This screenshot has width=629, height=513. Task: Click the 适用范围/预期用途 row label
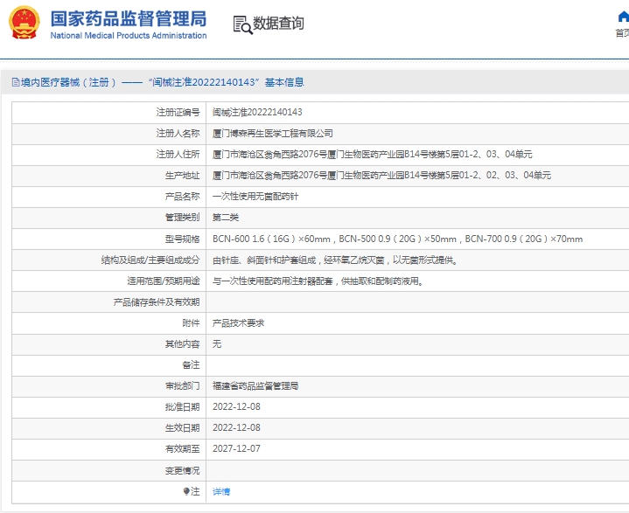coord(164,281)
